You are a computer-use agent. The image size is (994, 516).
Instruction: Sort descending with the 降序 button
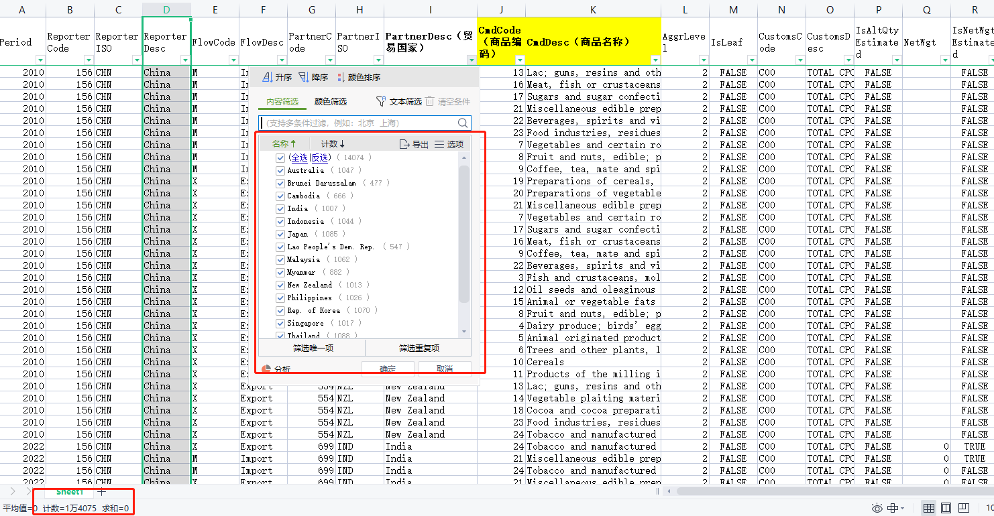(313, 77)
